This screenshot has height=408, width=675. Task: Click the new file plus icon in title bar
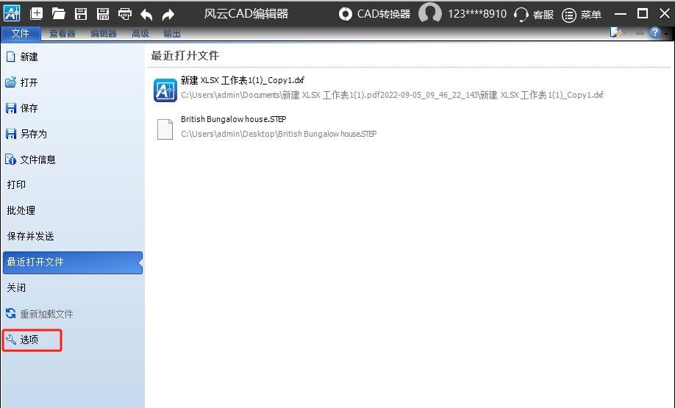point(36,14)
